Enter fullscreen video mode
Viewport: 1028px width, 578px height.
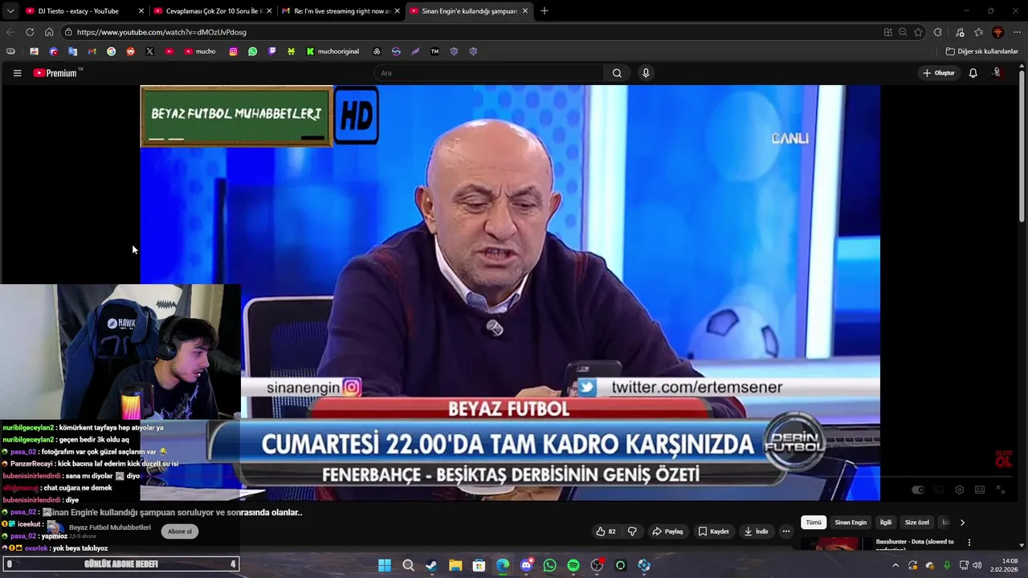pyautogui.click(x=1001, y=490)
